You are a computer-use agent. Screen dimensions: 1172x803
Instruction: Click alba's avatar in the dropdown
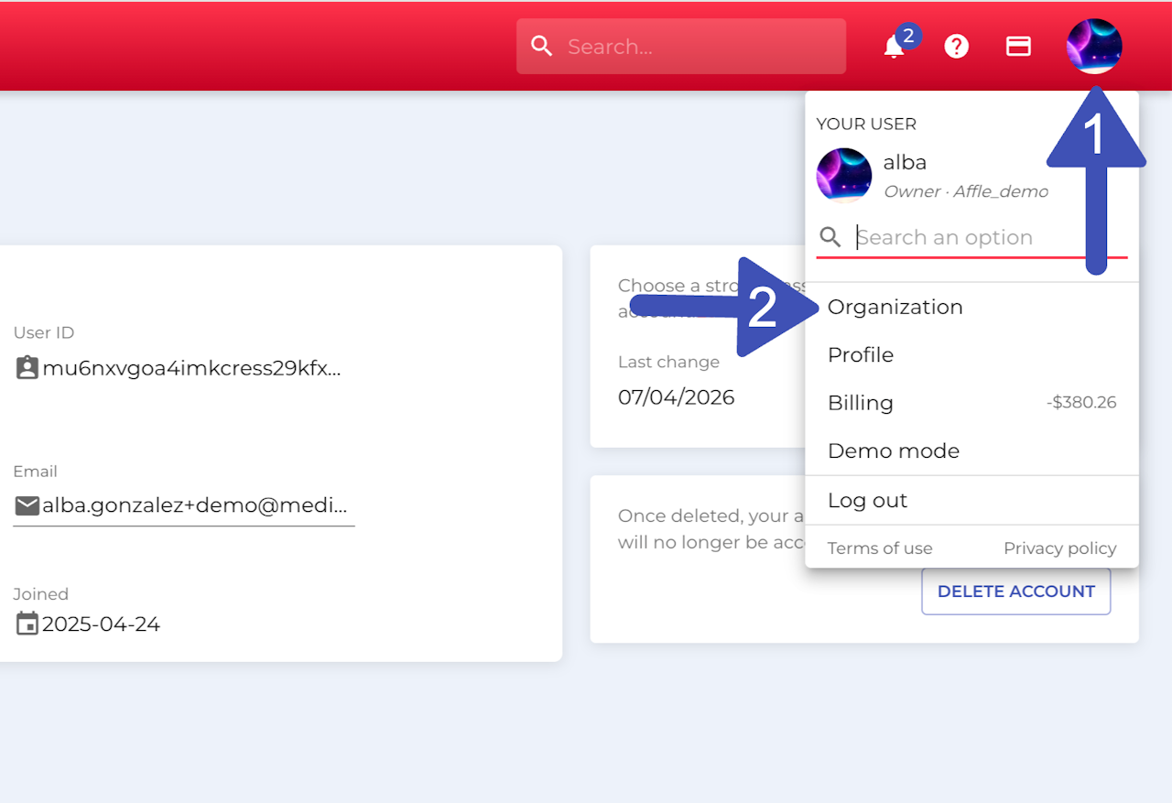pos(843,175)
